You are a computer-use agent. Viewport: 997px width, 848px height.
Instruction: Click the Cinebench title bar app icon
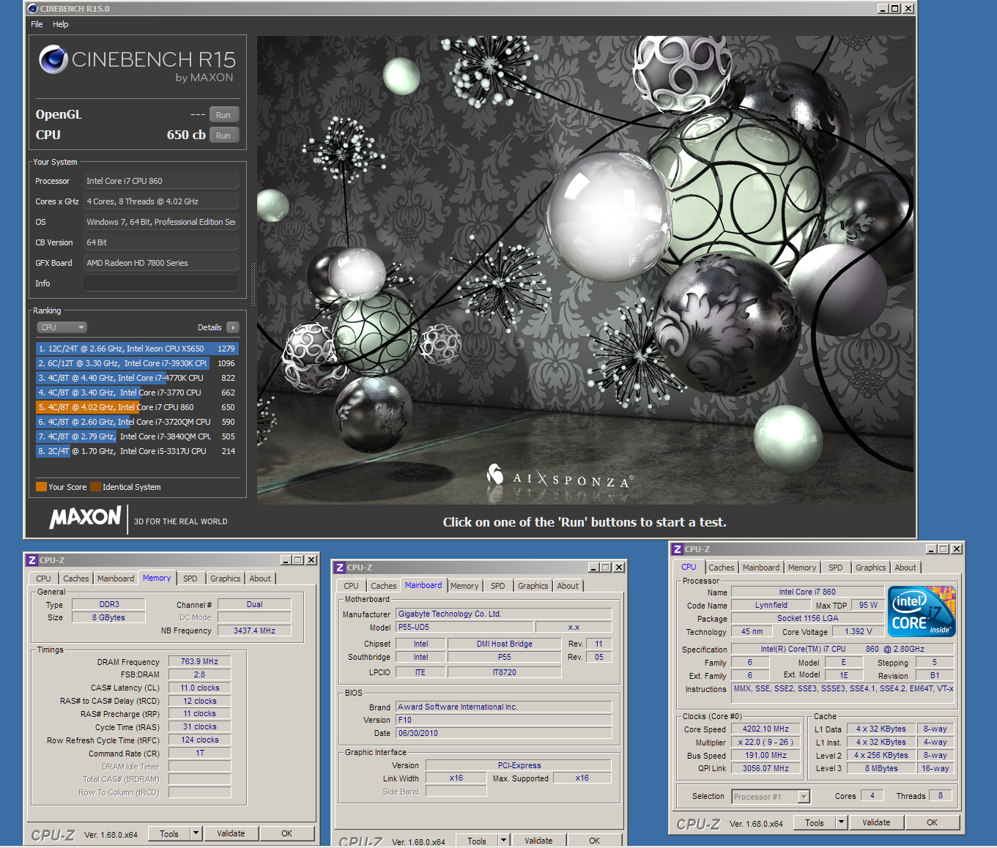coord(32,9)
